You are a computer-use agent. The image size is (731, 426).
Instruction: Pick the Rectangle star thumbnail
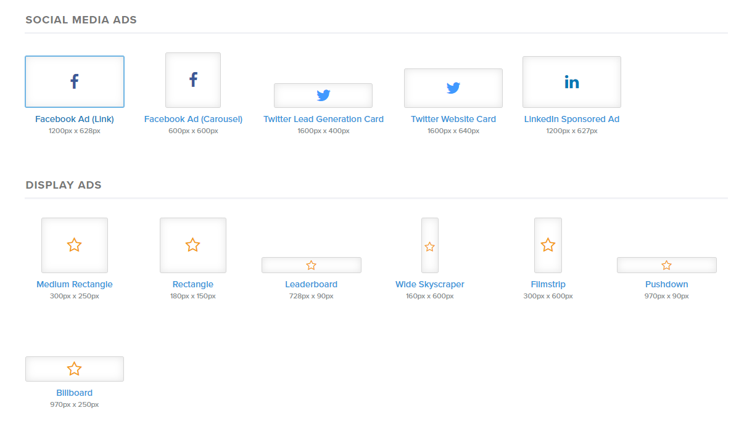[x=193, y=245]
